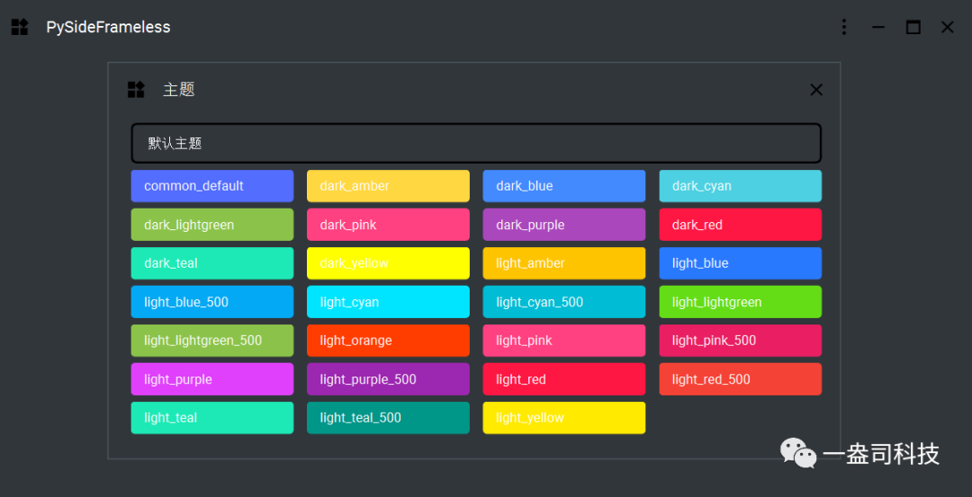Screen dimensions: 972x497
Task: Pick the light_lightgreen theme
Action: pos(740,302)
